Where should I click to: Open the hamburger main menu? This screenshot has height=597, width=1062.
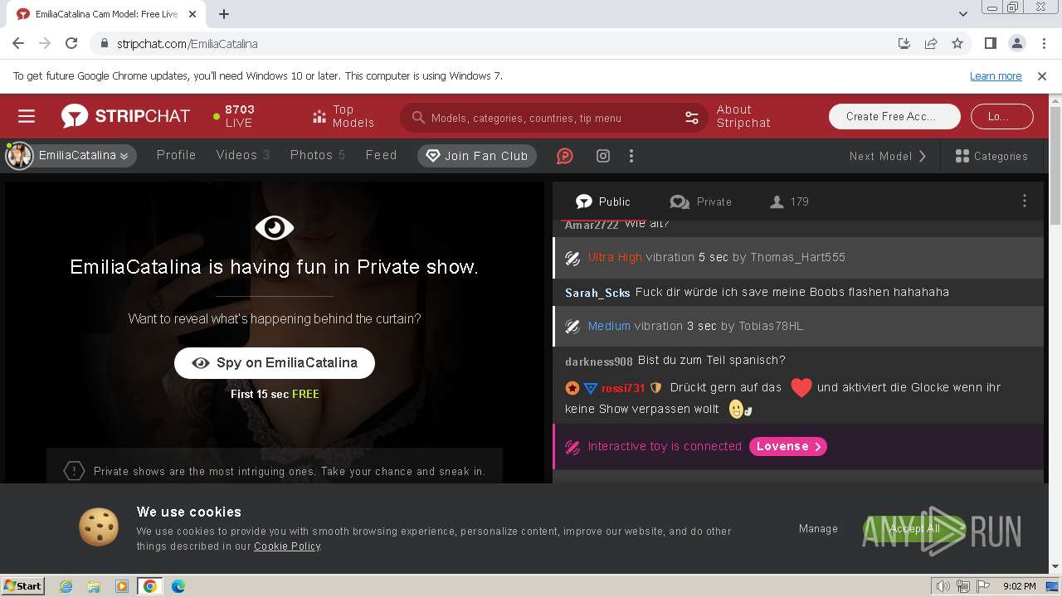tap(27, 116)
